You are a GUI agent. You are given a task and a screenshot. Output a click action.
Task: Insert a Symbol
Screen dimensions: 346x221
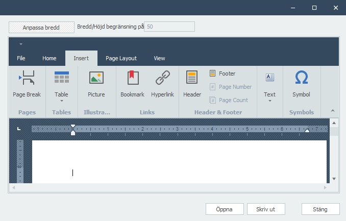coord(302,85)
